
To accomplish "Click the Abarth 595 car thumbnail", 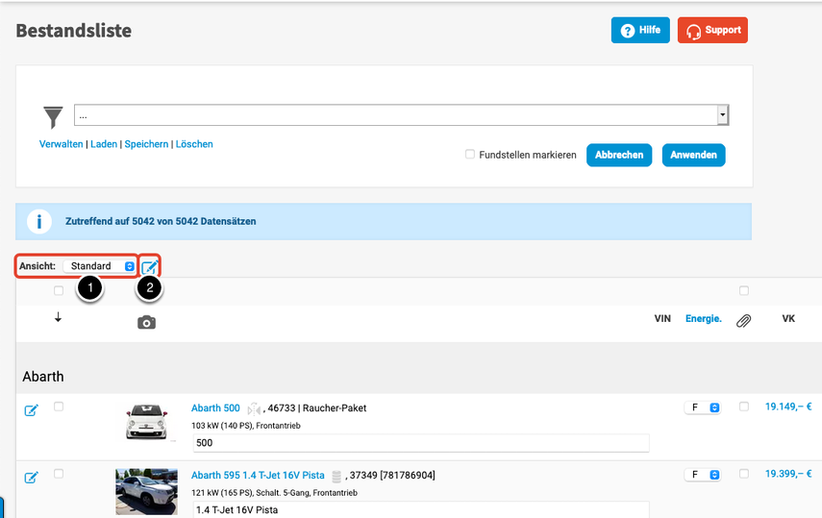I will pos(146,491).
